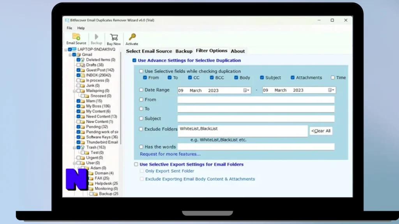Uncheck the INBOX folder checkbox
Screen dimensions: 399x224
point(78,75)
